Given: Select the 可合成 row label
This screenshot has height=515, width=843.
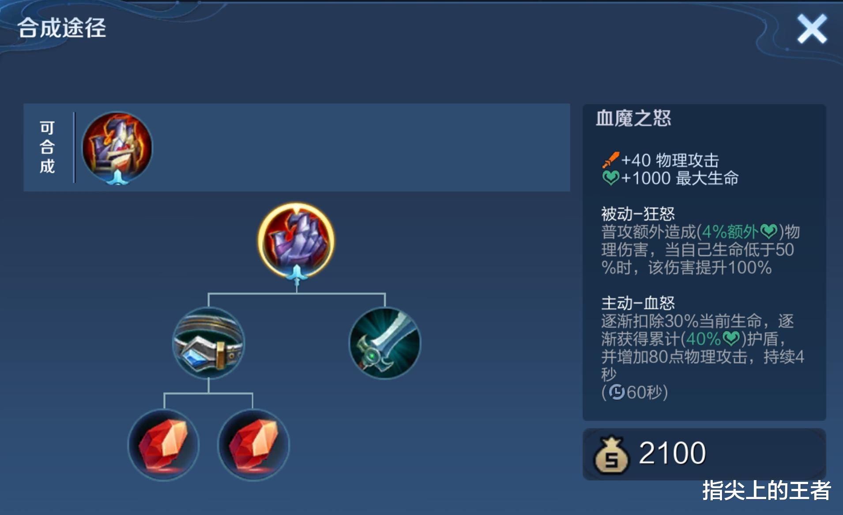Looking at the screenshot, I should [x=47, y=147].
